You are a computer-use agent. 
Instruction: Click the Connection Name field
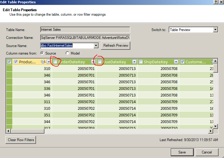click(x=85, y=38)
